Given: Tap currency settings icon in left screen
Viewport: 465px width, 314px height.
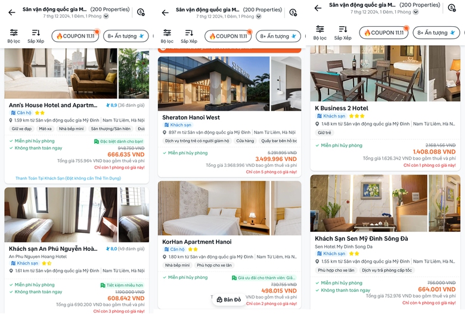Looking at the screenshot, I should [141, 12].
